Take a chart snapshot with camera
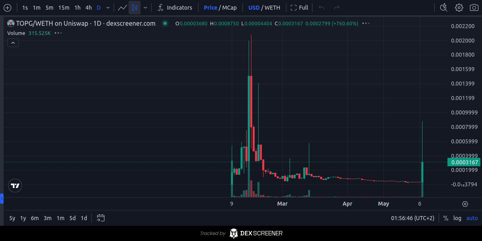 474,8
